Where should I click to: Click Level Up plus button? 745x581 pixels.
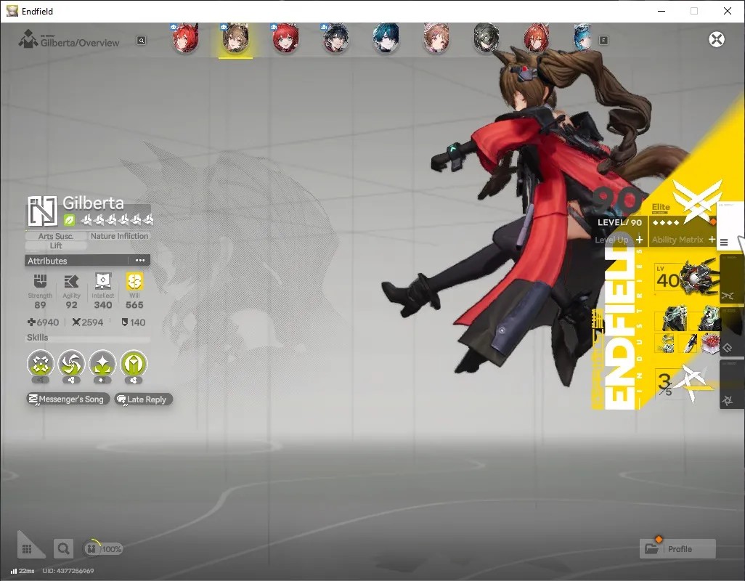(x=640, y=240)
